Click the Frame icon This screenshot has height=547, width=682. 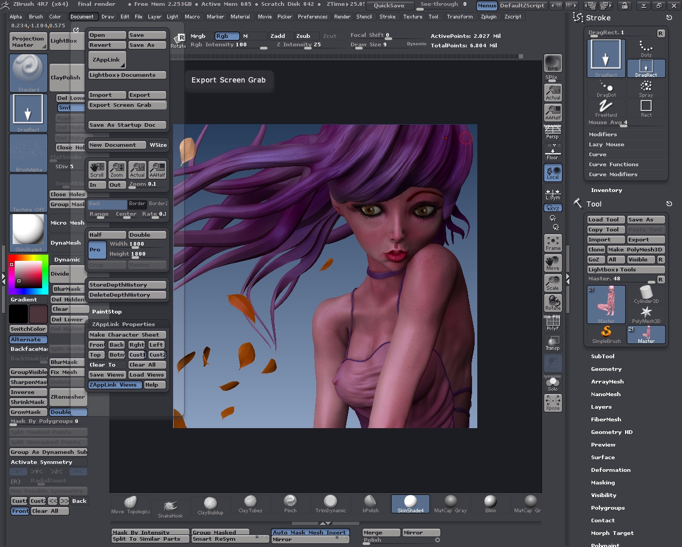pos(553,243)
